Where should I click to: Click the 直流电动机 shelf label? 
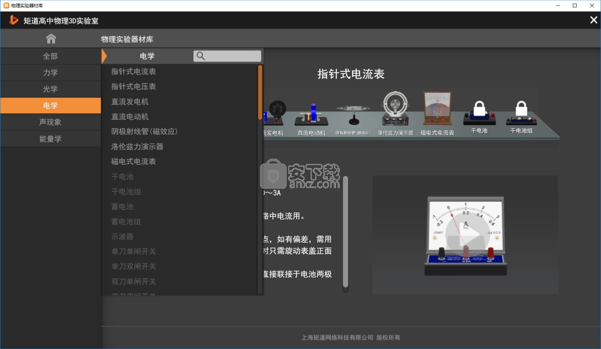click(311, 133)
